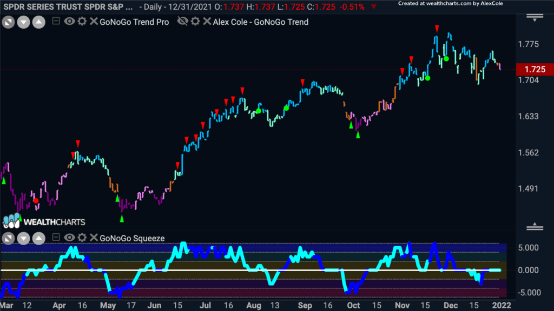Click the 0.000 squeeze axis label
The width and height of the screenshot is (554, 311).
[x=529, y=271]
